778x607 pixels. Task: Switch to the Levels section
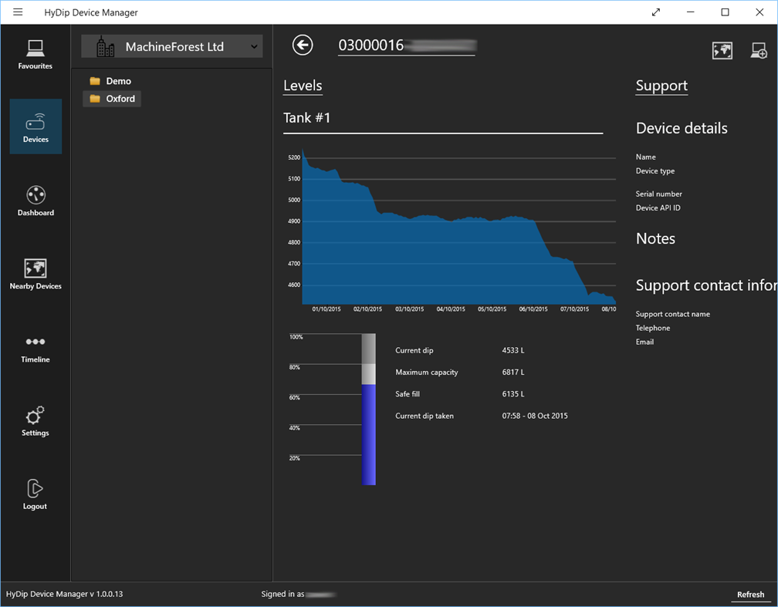click(303, 86)
